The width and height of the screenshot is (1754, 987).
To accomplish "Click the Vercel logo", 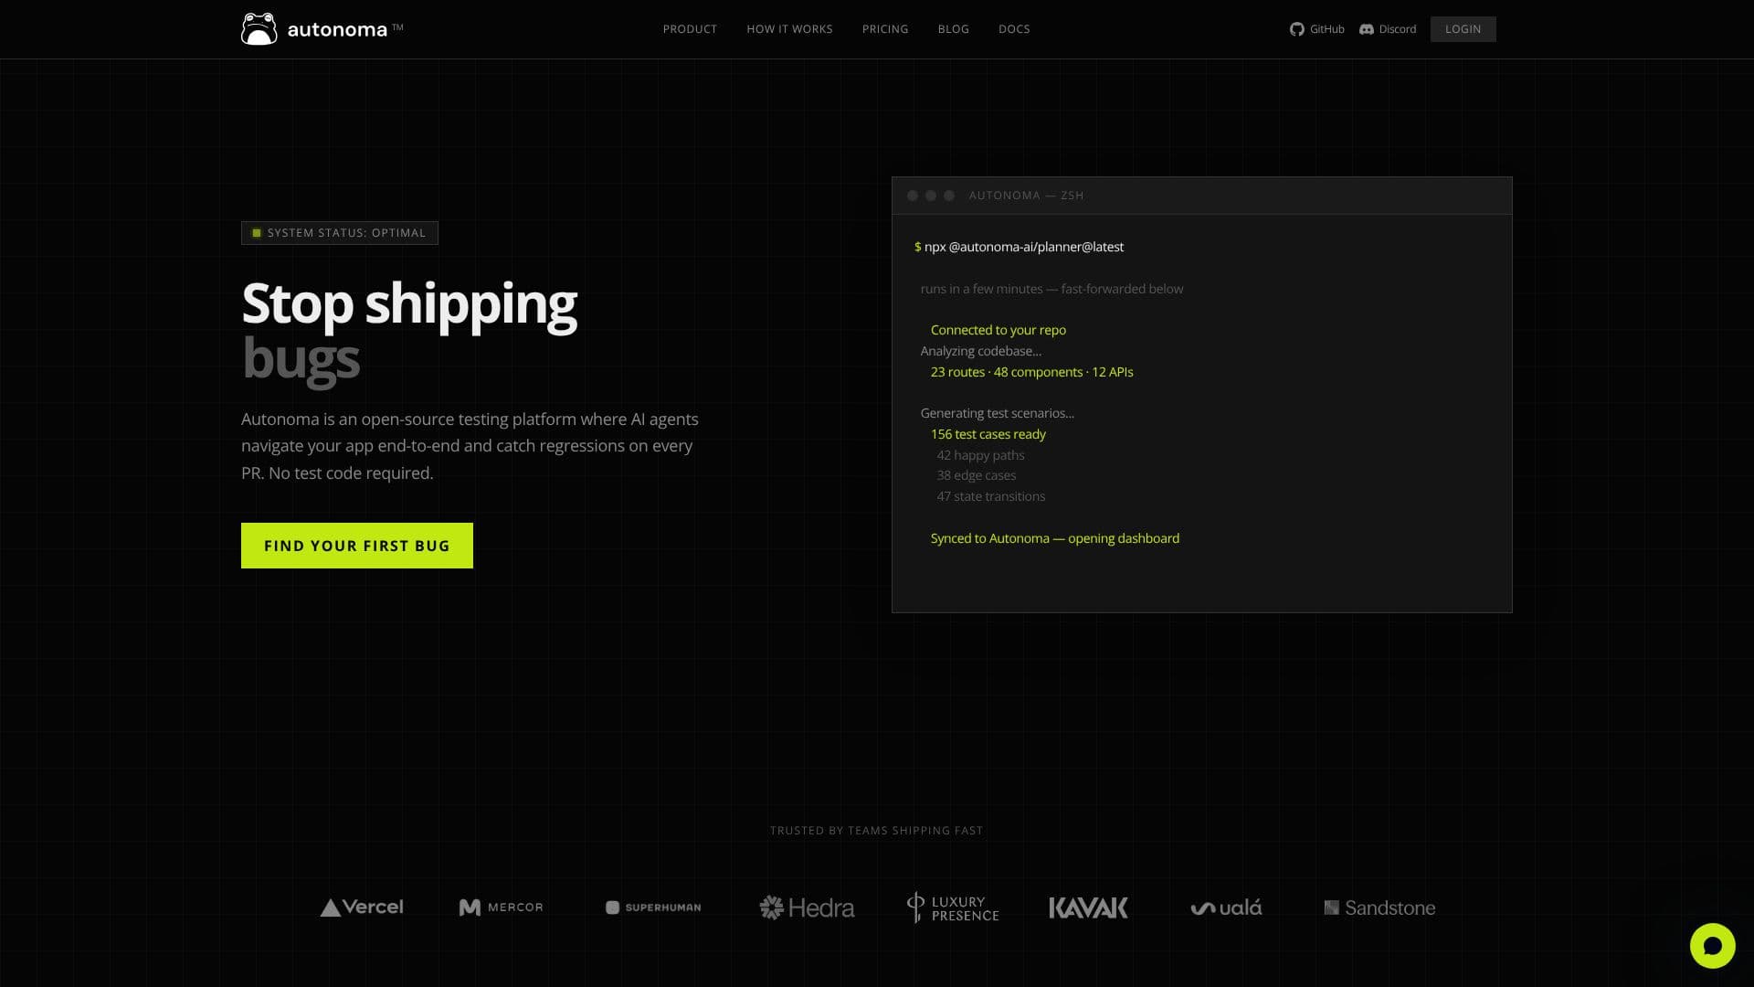I will point(362,907).
